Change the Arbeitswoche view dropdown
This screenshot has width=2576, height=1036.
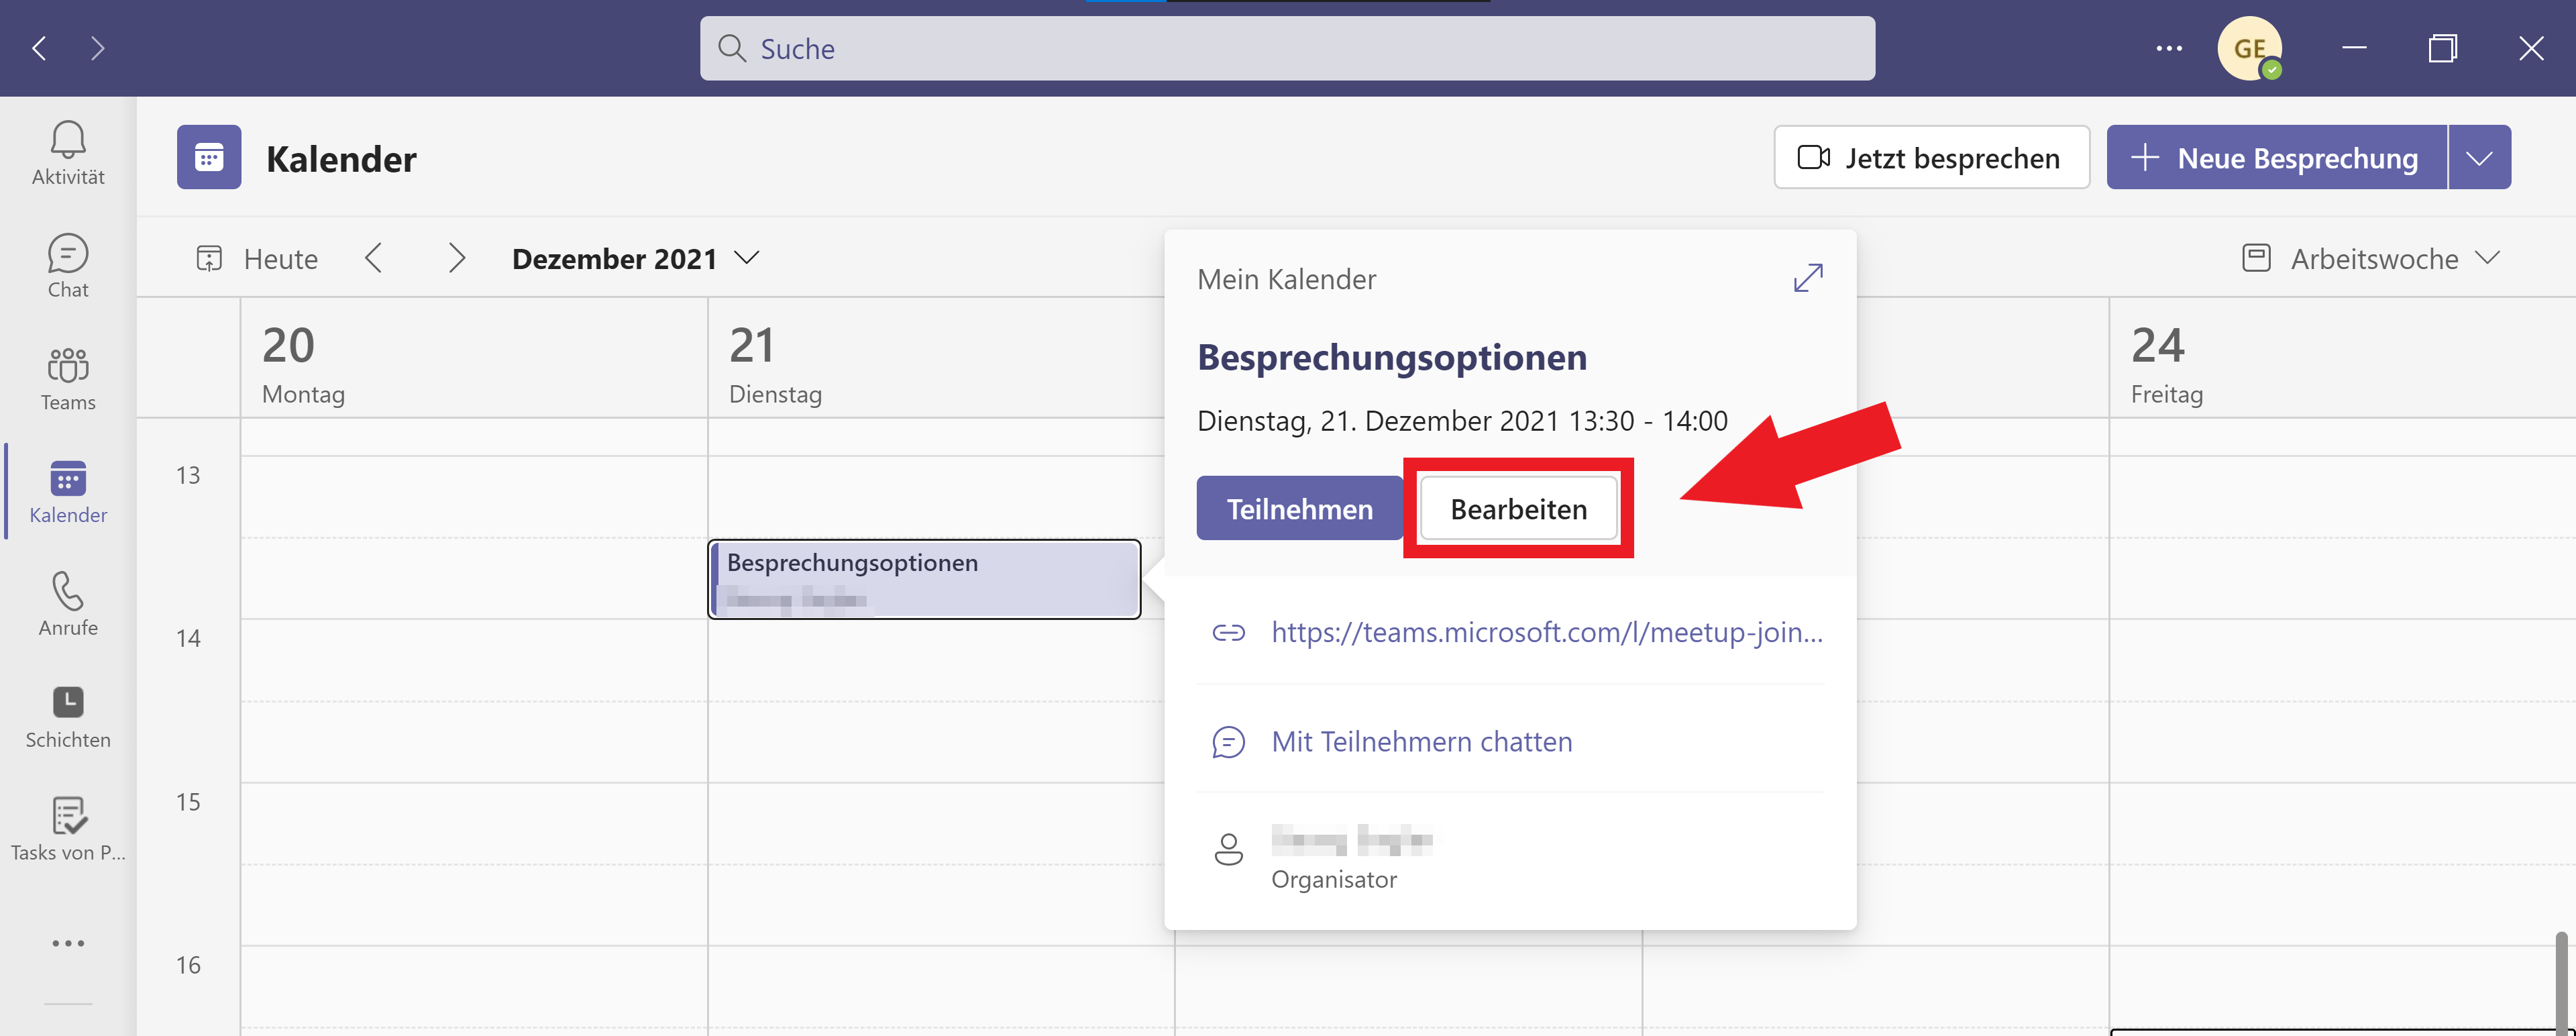[2370, 259]
